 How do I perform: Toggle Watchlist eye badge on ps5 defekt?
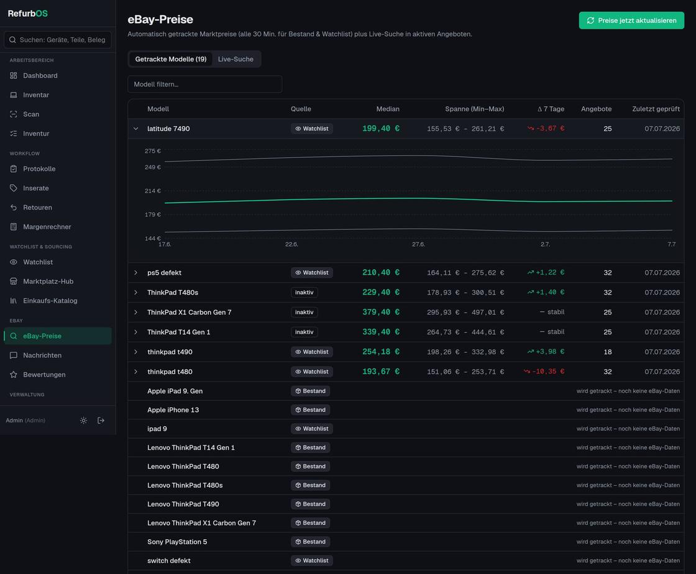[x=311, y=272]
